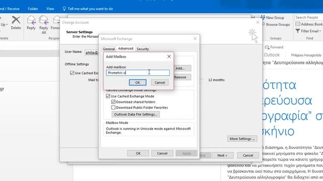Click the More Settings button

click(x=242, y=139)
